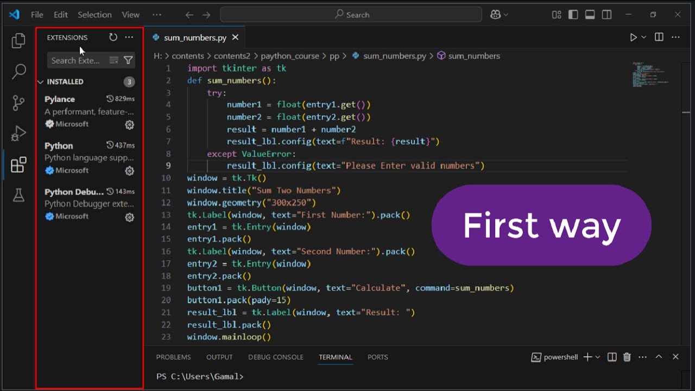Run the Python file play button
Viewport: 695px width, 391px height.
point(633,37)
